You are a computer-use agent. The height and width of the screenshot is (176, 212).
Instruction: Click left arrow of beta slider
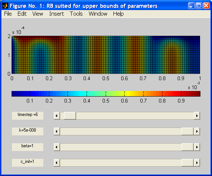pos(57,147)
